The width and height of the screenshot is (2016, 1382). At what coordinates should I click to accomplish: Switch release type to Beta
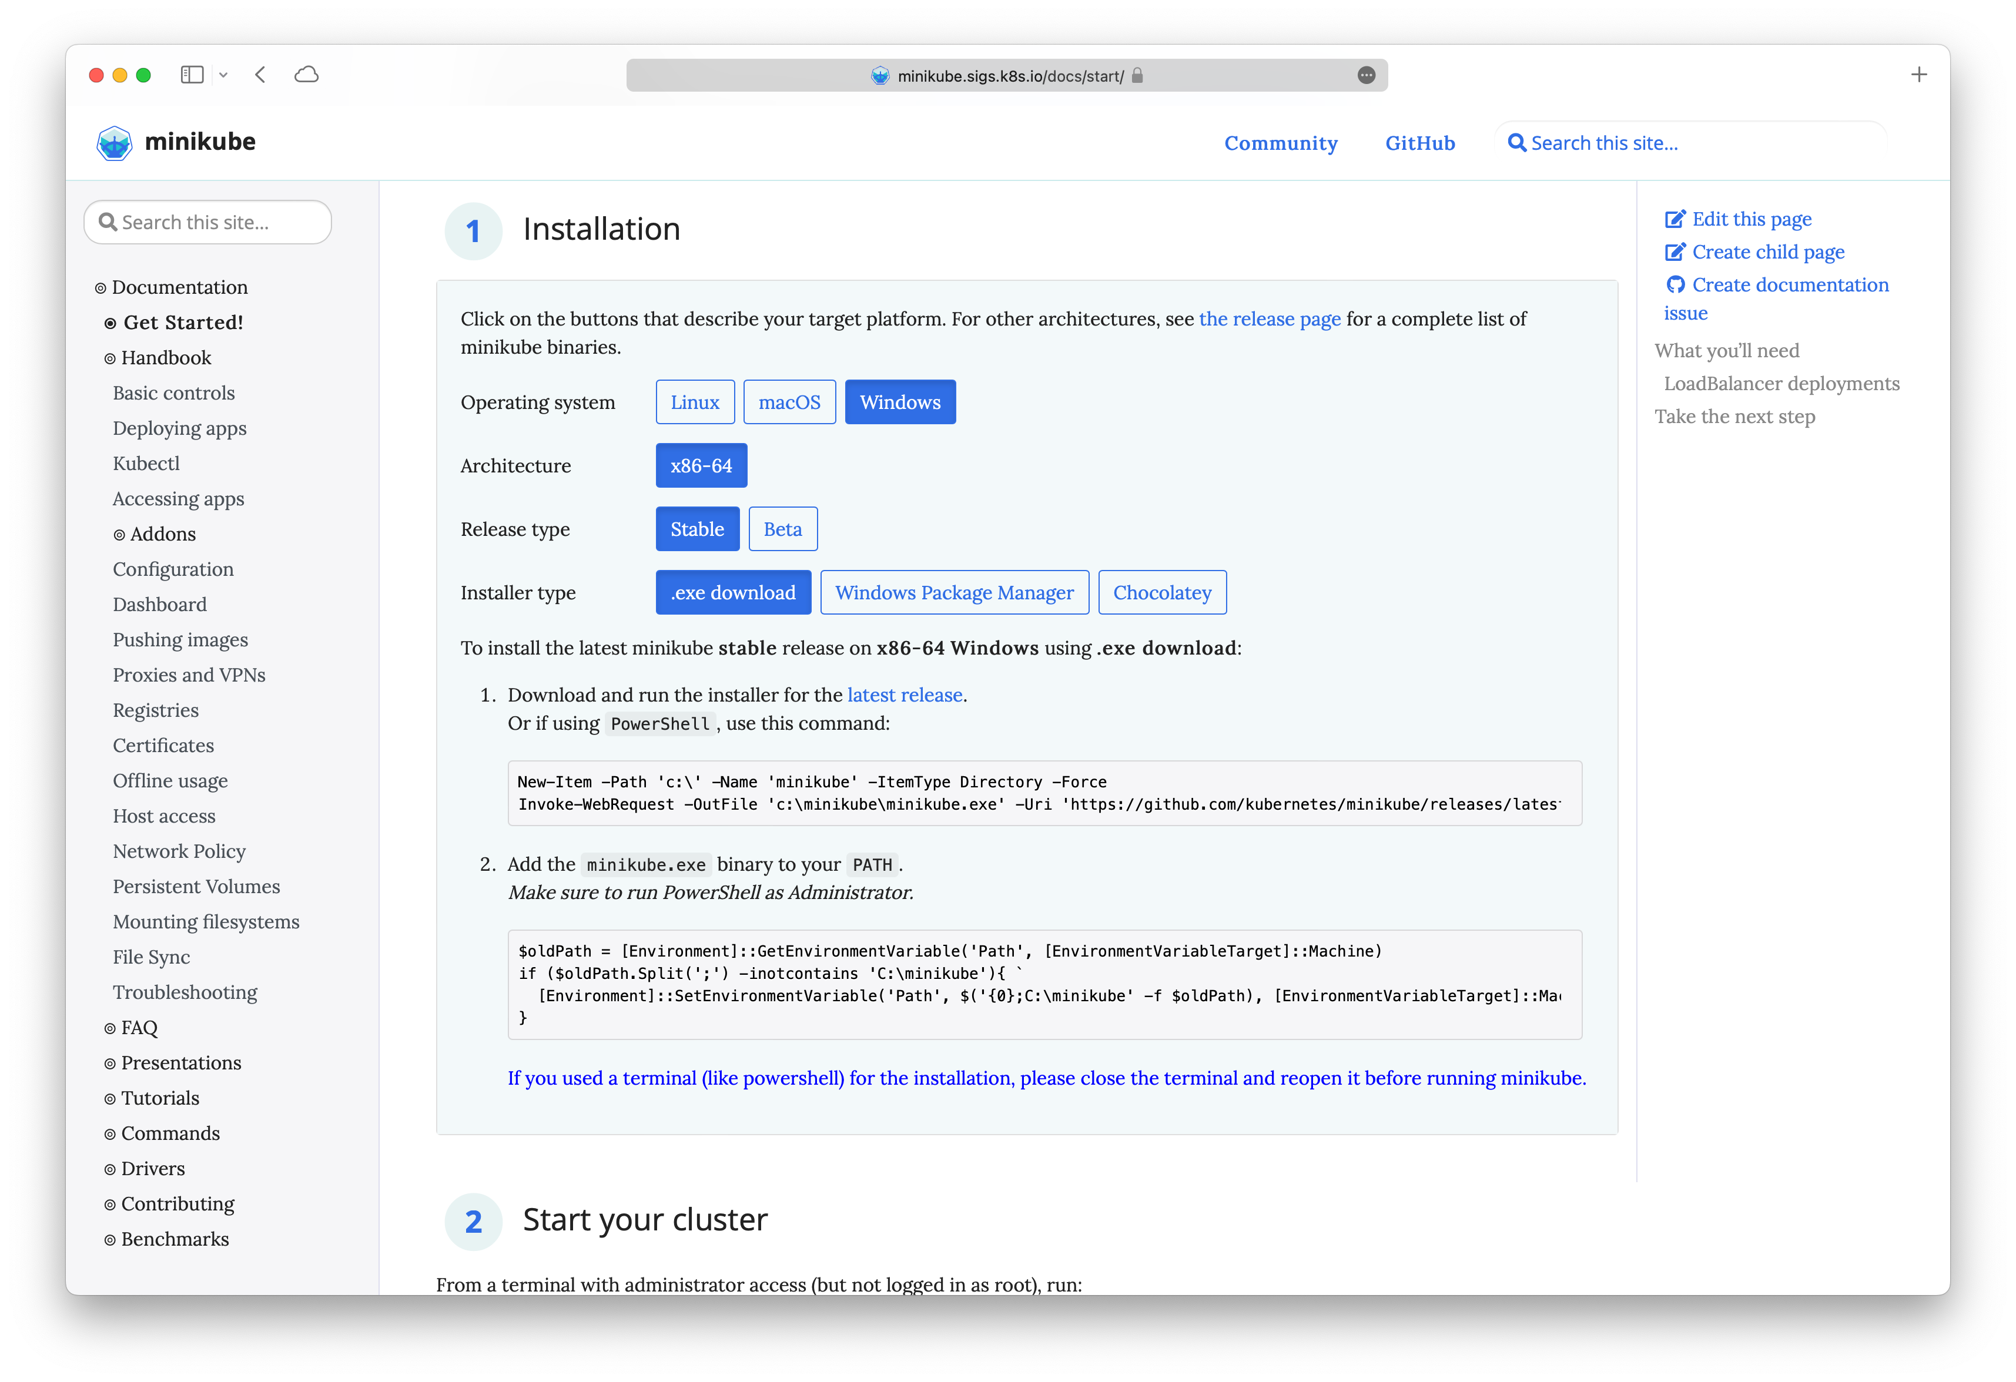pos(782,528)
